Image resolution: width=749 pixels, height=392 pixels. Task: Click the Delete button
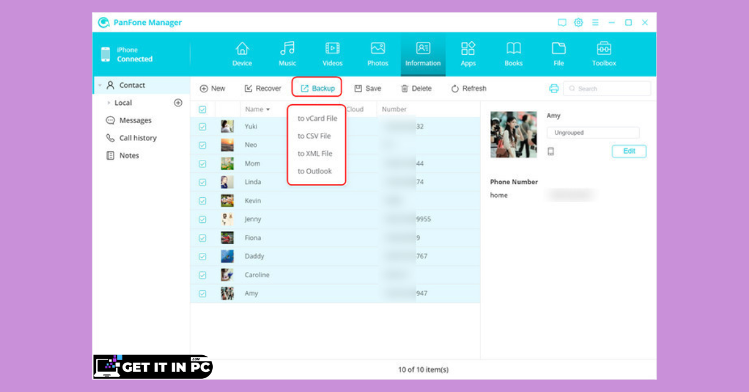(x=416, y=89)
